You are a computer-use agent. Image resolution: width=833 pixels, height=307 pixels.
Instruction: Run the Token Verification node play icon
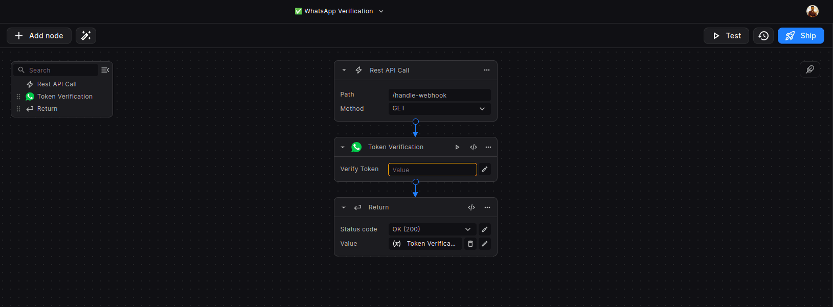[x=457, y=147]
